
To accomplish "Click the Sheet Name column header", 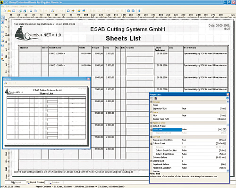I will click(64, 49).
